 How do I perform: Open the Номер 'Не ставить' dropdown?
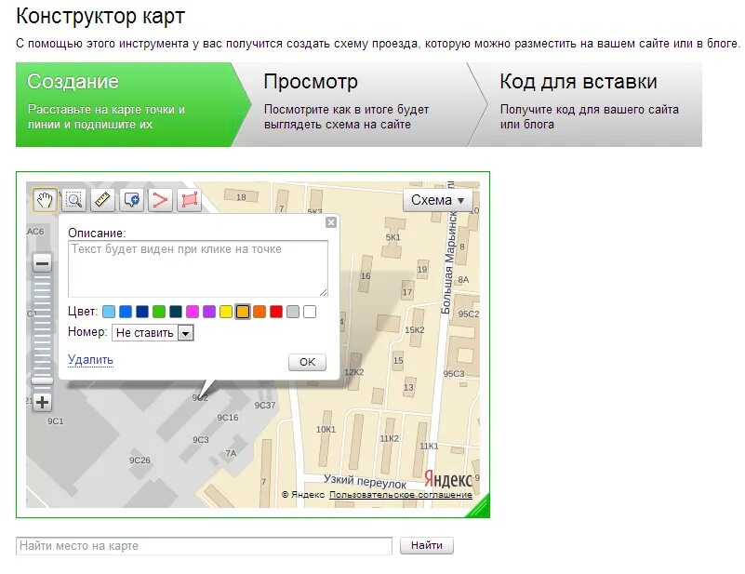pyautogui.click(x=153, y=333)
